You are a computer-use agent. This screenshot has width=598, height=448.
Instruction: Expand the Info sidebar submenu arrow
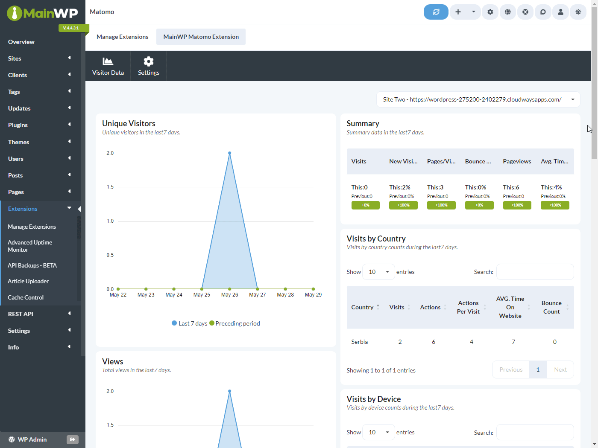tap(69, 347)
